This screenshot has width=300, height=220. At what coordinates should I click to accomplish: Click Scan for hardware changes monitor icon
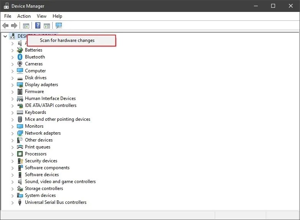click(x=59, y=25)
